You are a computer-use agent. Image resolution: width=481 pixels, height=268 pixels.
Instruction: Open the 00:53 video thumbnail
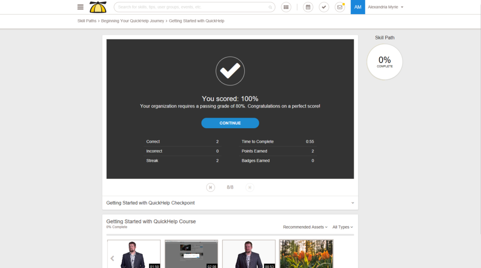coord(249,254)
